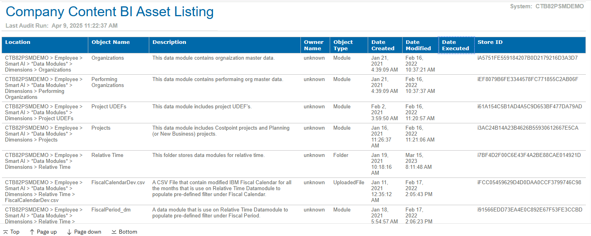Jump to Top of the report
The width and height of the screenshot is (591, 236).
tap(15, 232)
